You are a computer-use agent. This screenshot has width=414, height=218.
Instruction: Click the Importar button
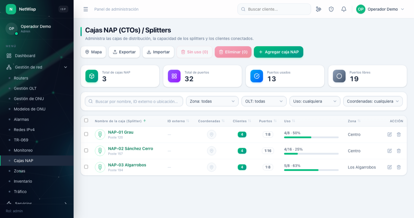(158, 52)
